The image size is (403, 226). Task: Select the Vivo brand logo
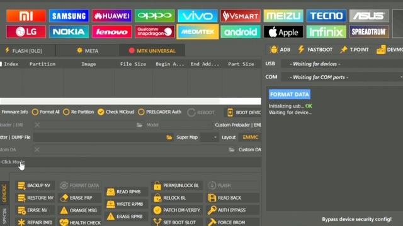coord(197,16)
